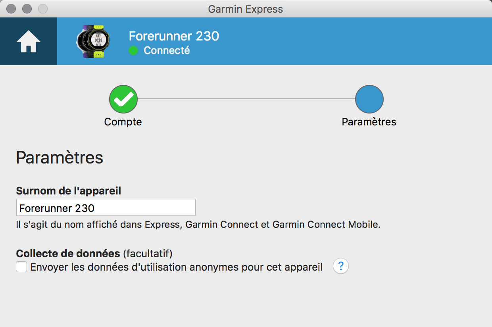
Task: Click the Compte step label
Action: point(123,122)
